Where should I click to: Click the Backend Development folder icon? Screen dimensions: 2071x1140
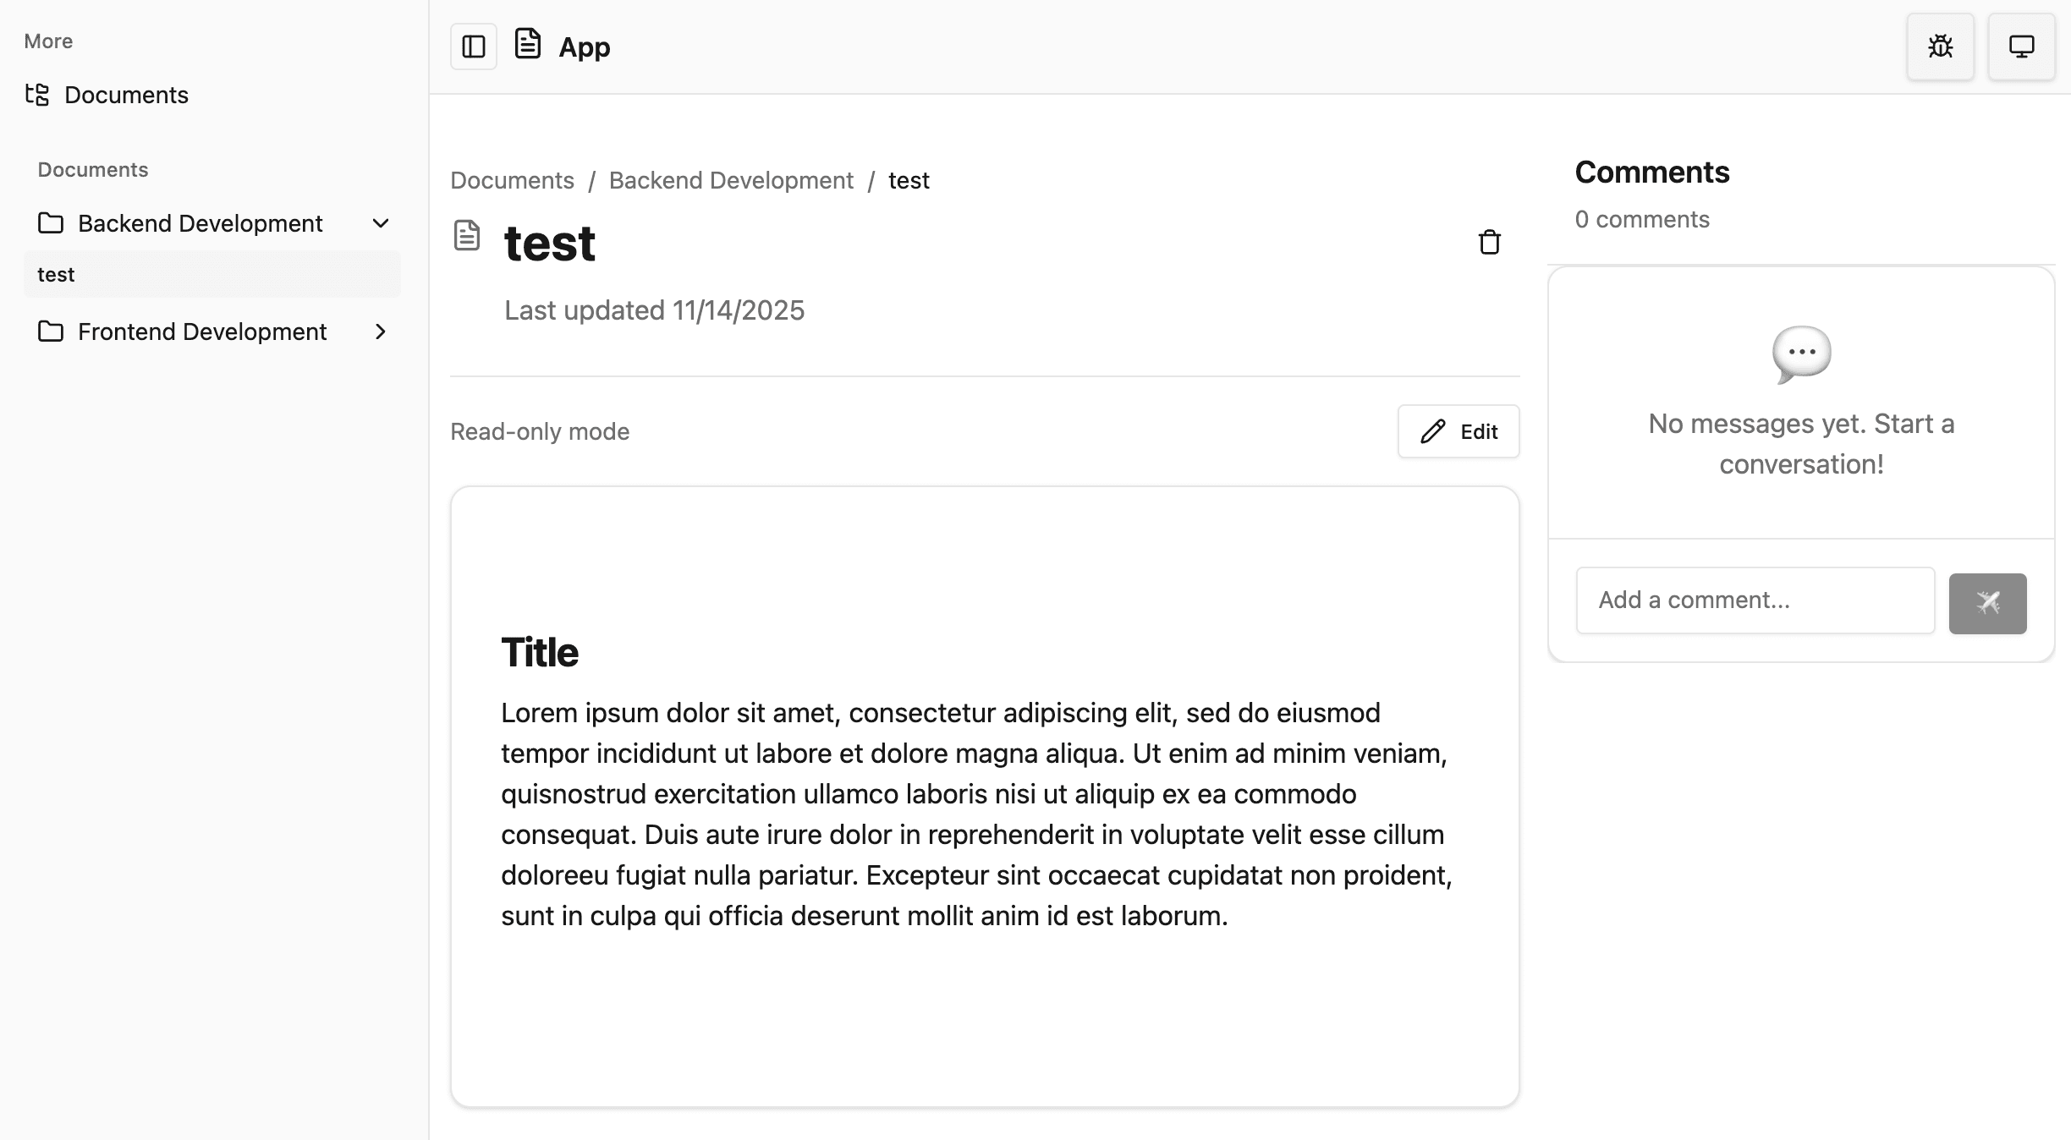(51, 223)
